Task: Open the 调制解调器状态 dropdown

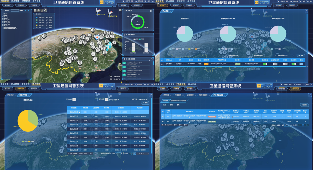Action: pos(291,55)
